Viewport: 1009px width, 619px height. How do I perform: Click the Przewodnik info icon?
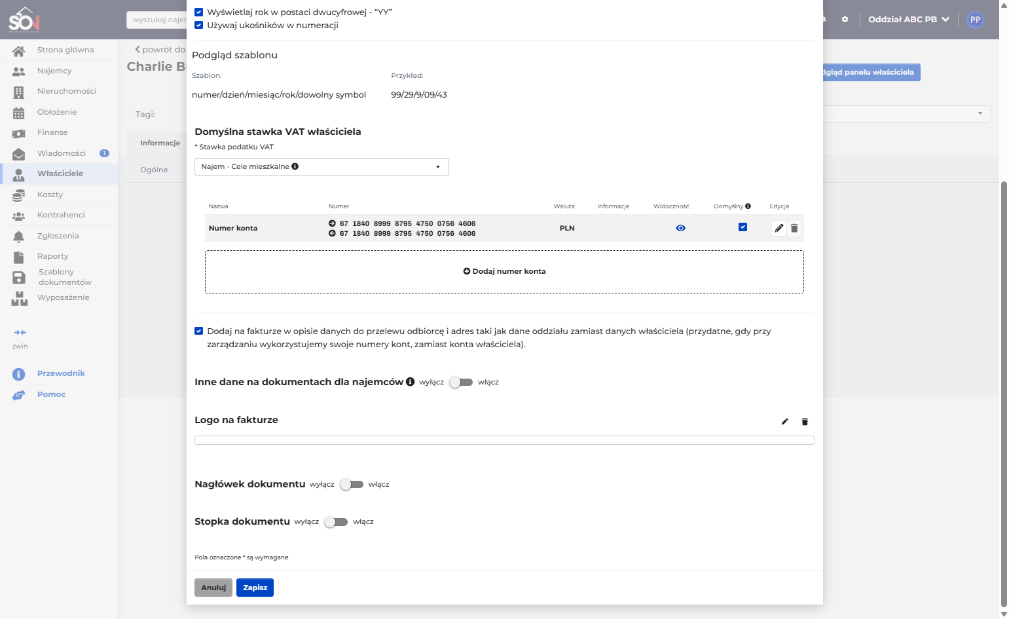[18, 374]
